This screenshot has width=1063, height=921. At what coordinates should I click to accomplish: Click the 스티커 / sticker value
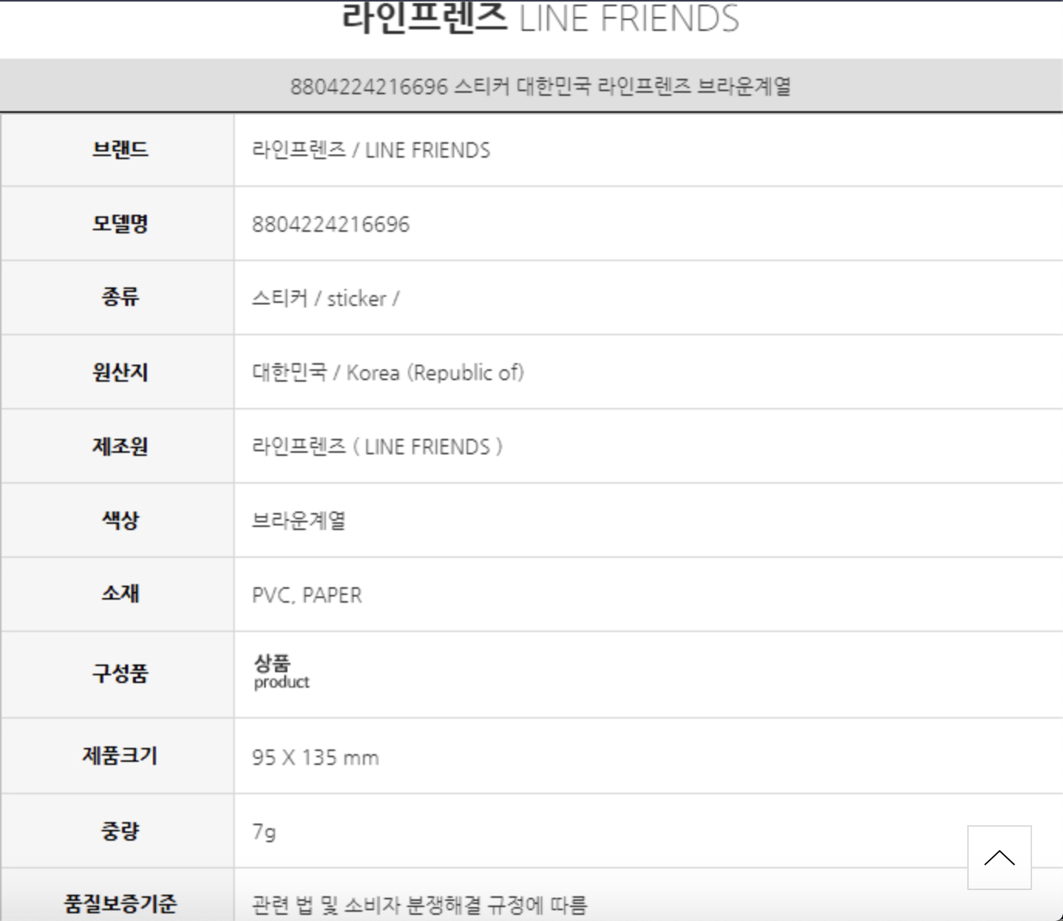click(325, 298)
